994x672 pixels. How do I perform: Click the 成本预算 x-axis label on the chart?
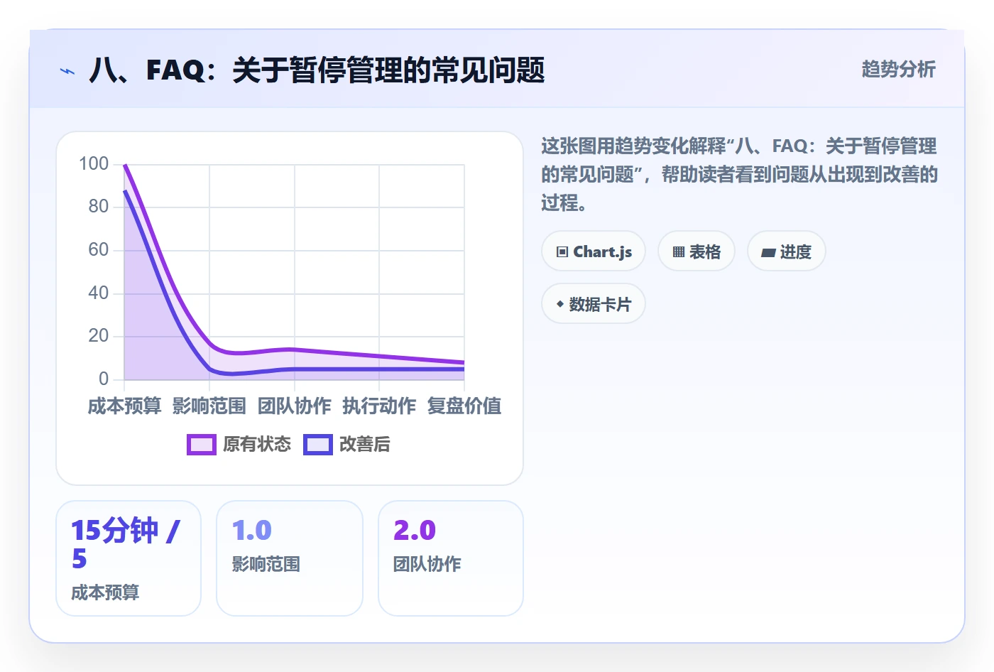pos(124,406)
